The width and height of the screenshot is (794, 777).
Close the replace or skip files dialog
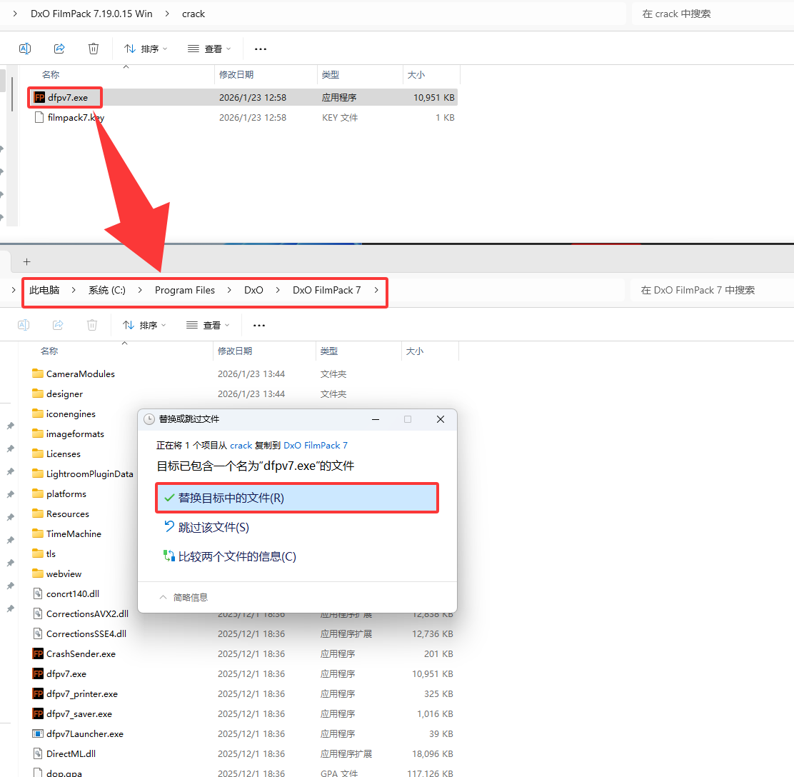click(x=441, y=419)
